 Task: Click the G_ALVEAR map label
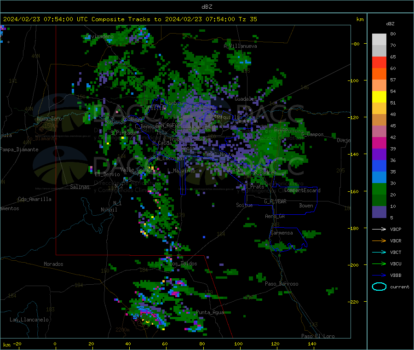(275, 201)
